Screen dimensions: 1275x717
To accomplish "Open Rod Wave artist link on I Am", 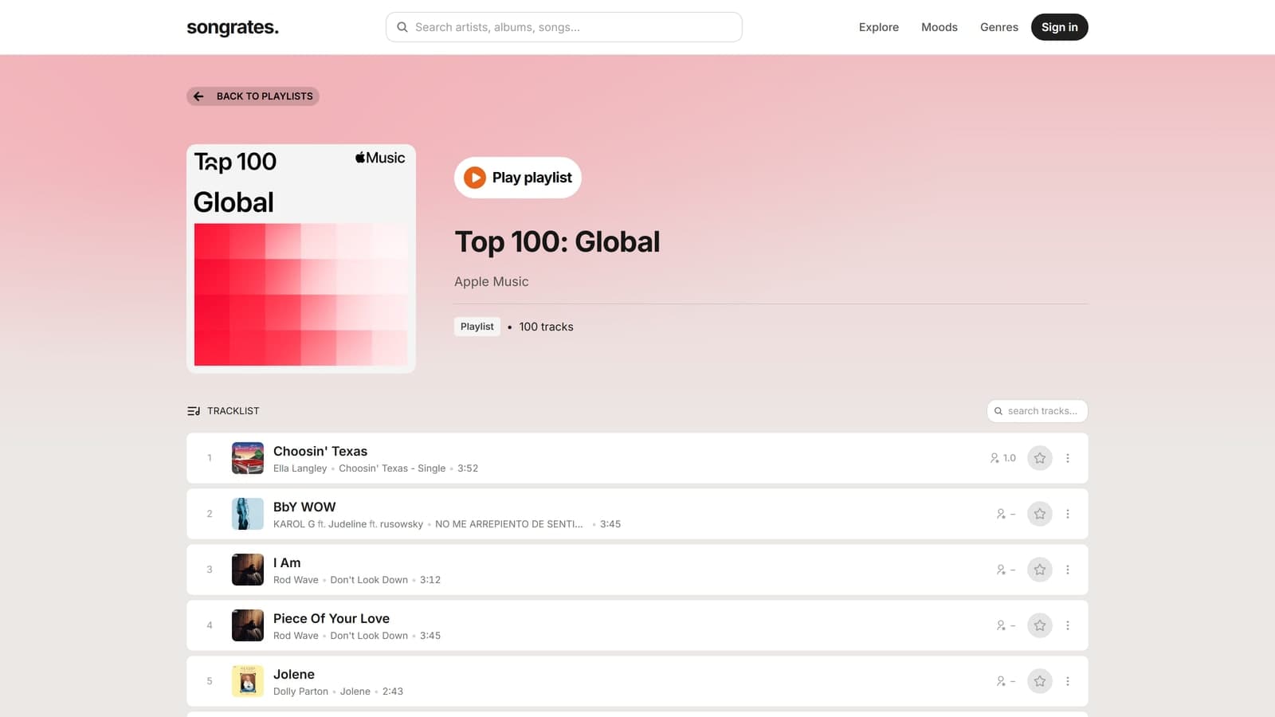I will pos(296,580).
